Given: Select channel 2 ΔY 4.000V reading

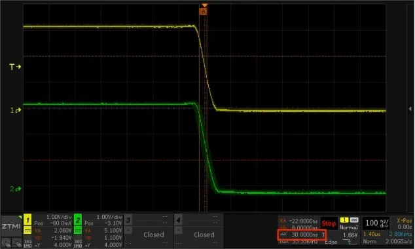Looking at the screenshot, I should tap(113, 245).
